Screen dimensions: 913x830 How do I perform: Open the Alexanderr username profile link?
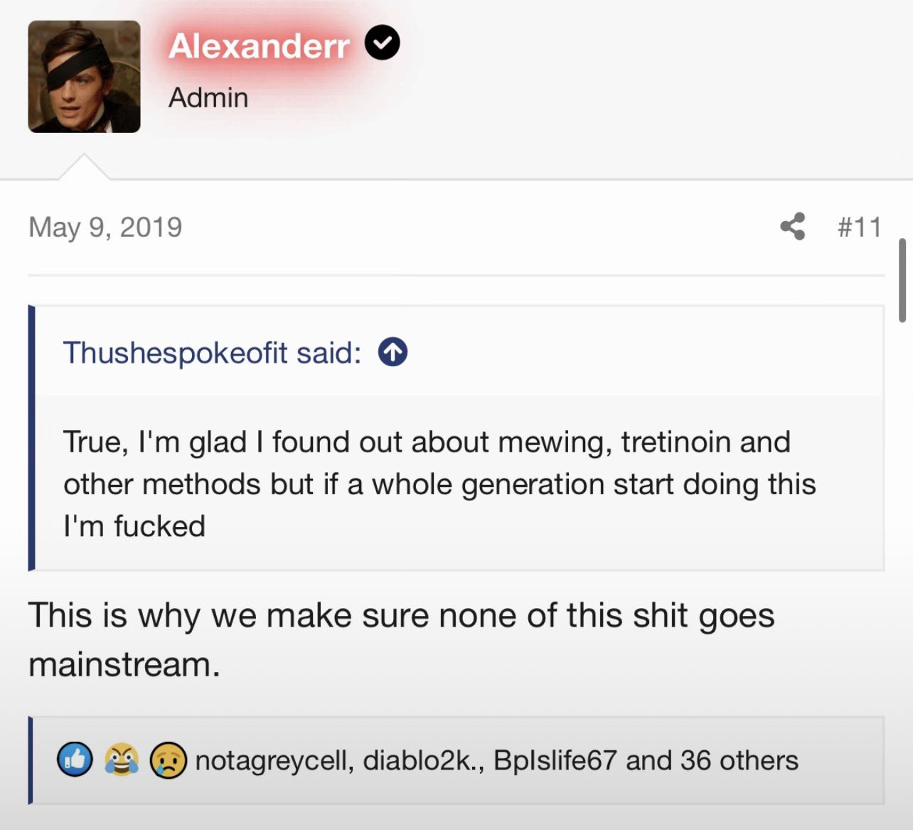coord(259,47)
